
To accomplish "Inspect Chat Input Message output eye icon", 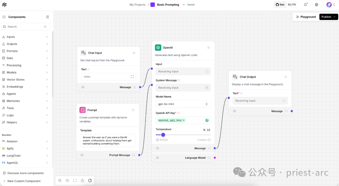I will pyautogui.click(x=83, y=87).
